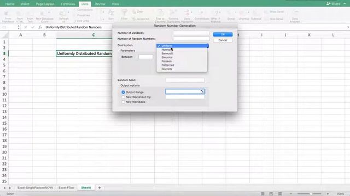Screen dimensions: 350x196
Task: Select the New Worksheet Ply option
Action: 123,97
